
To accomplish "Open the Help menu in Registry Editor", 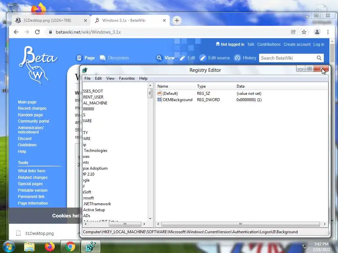I will pos(143,78).
